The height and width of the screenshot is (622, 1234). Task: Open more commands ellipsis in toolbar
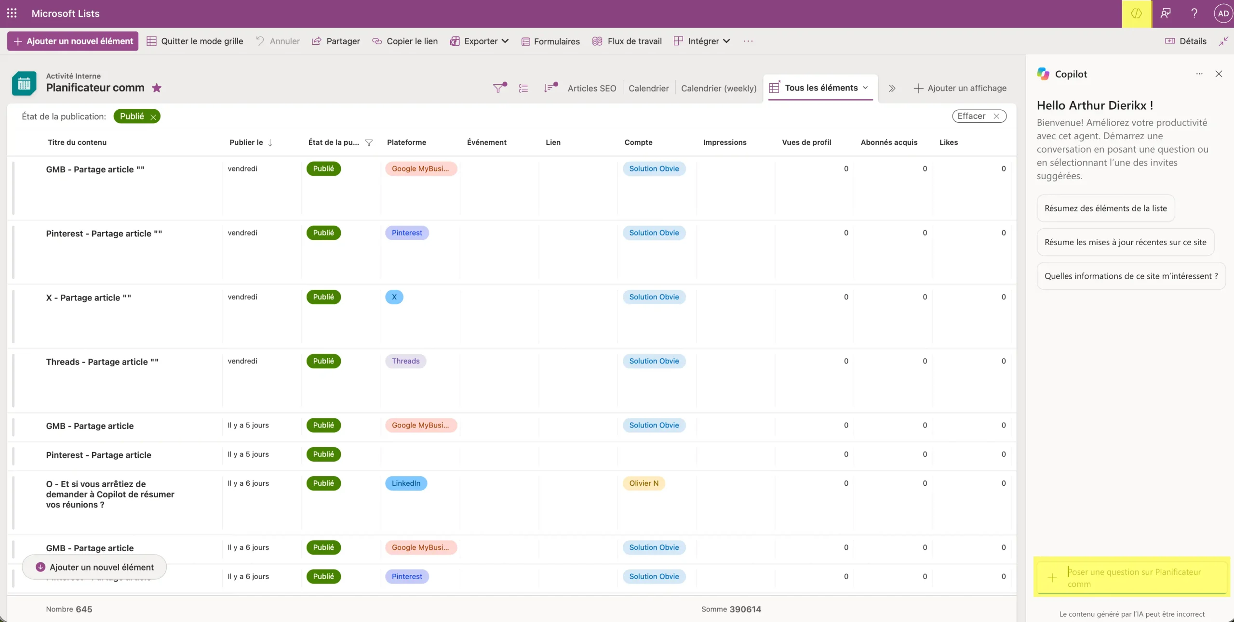(x=748, y=41)
